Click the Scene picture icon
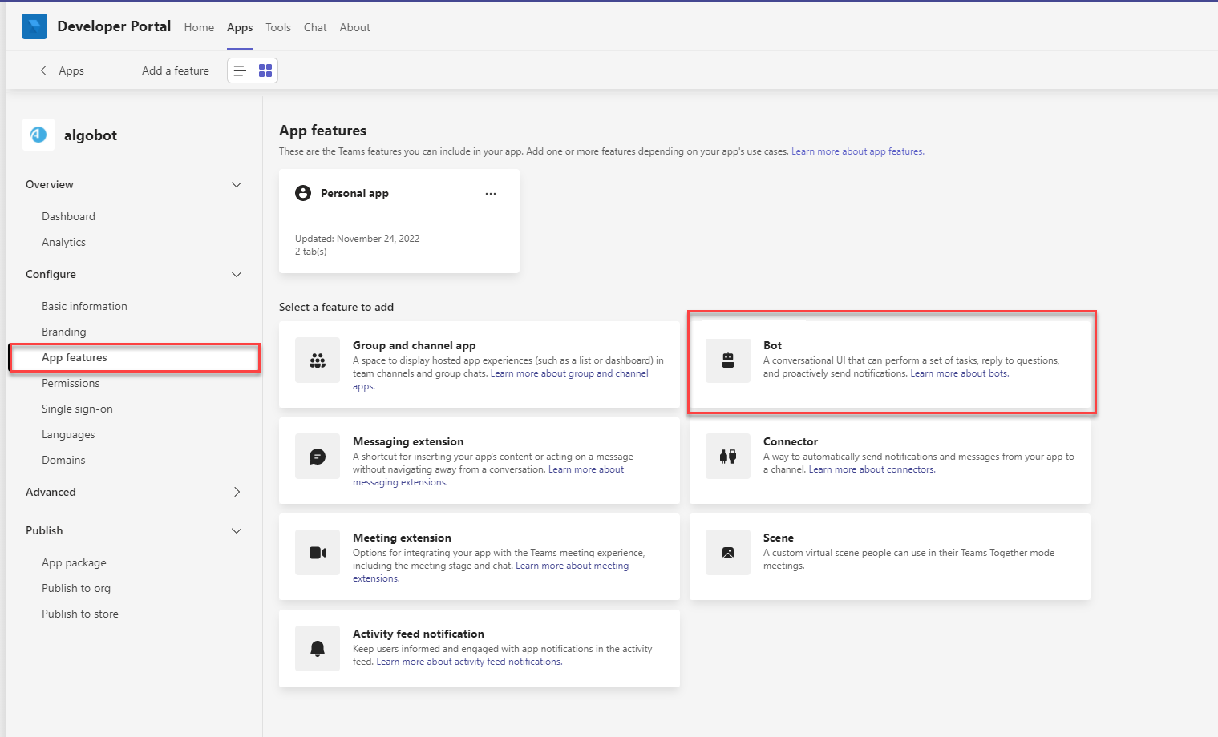The width and height of the screenshot is (1218, 737). tap(727, 553)
